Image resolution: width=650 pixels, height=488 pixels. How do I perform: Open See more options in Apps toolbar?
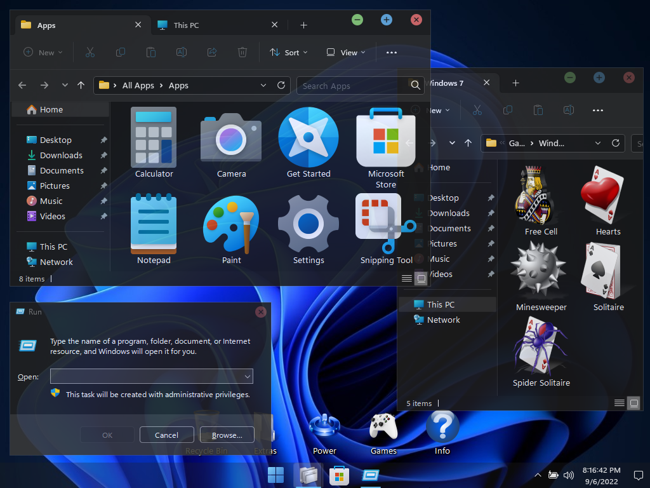[x=391, y=52]
